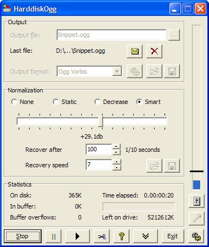
Task: Collapse the window with the double-chevron button
Action: [145, 237]
